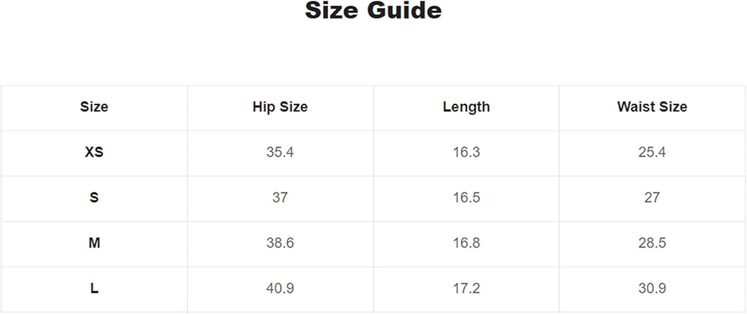
Task: Click waist size value 30.9
Action: point(652,288)
